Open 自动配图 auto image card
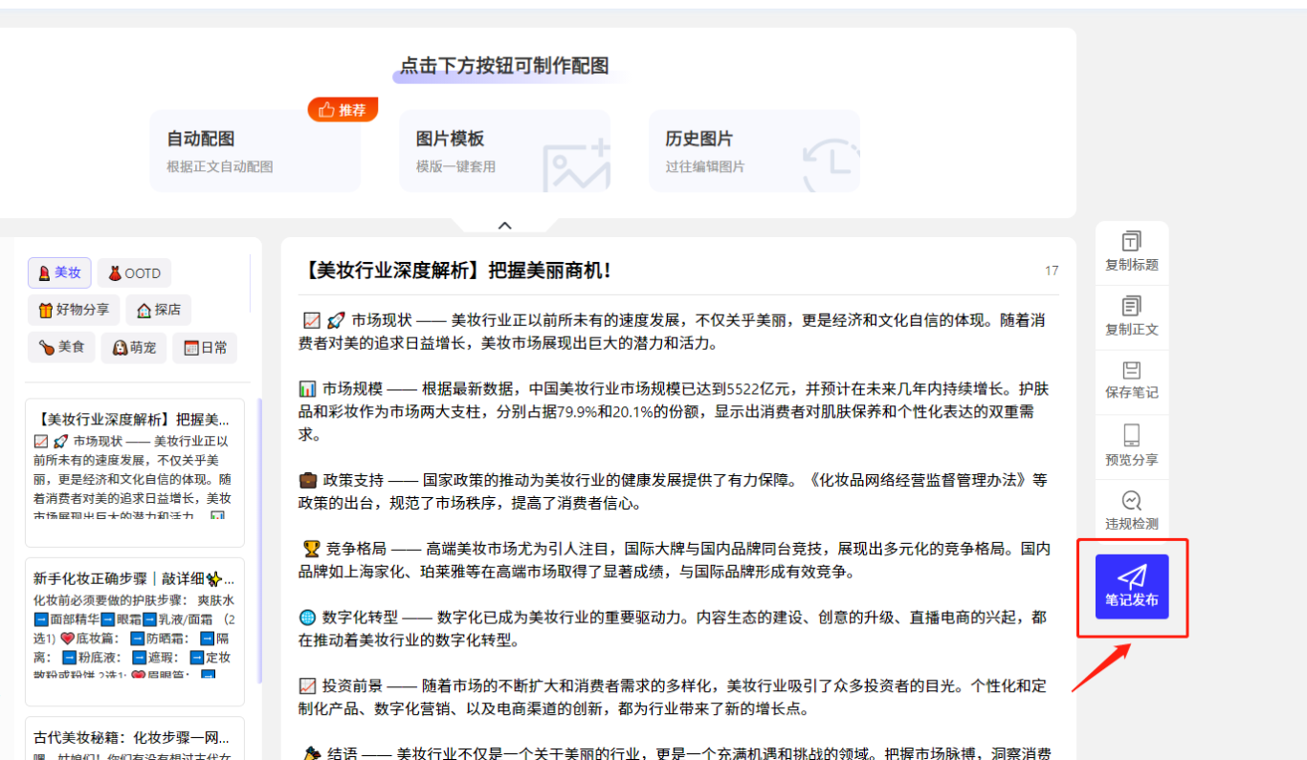This screenshot has height=760, width=1307. tap(255, 151)
